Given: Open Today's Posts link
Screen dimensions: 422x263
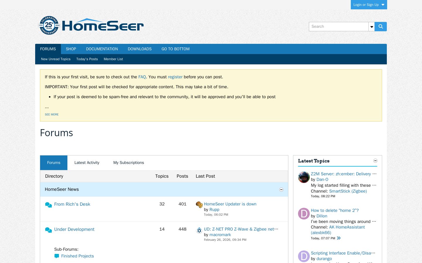Looking at the screenshot, I should (87, 59).
